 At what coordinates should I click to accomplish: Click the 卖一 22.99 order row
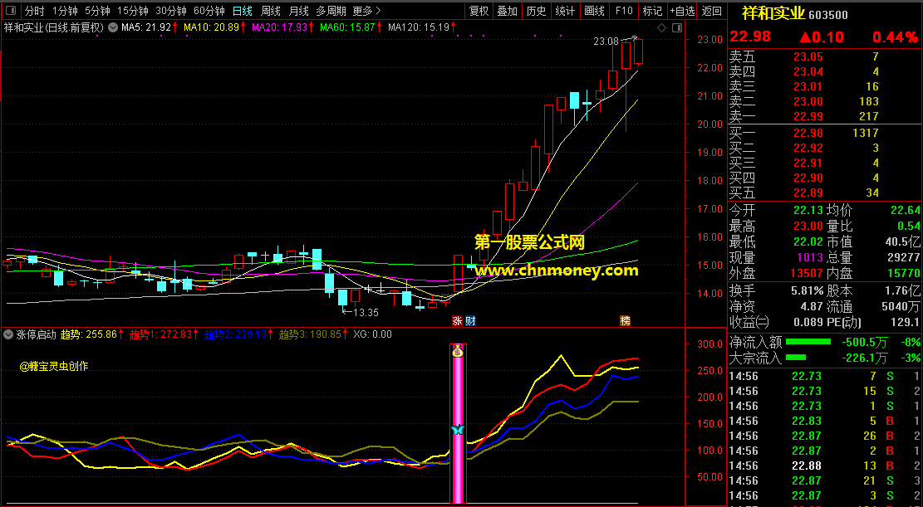[825, 116]
